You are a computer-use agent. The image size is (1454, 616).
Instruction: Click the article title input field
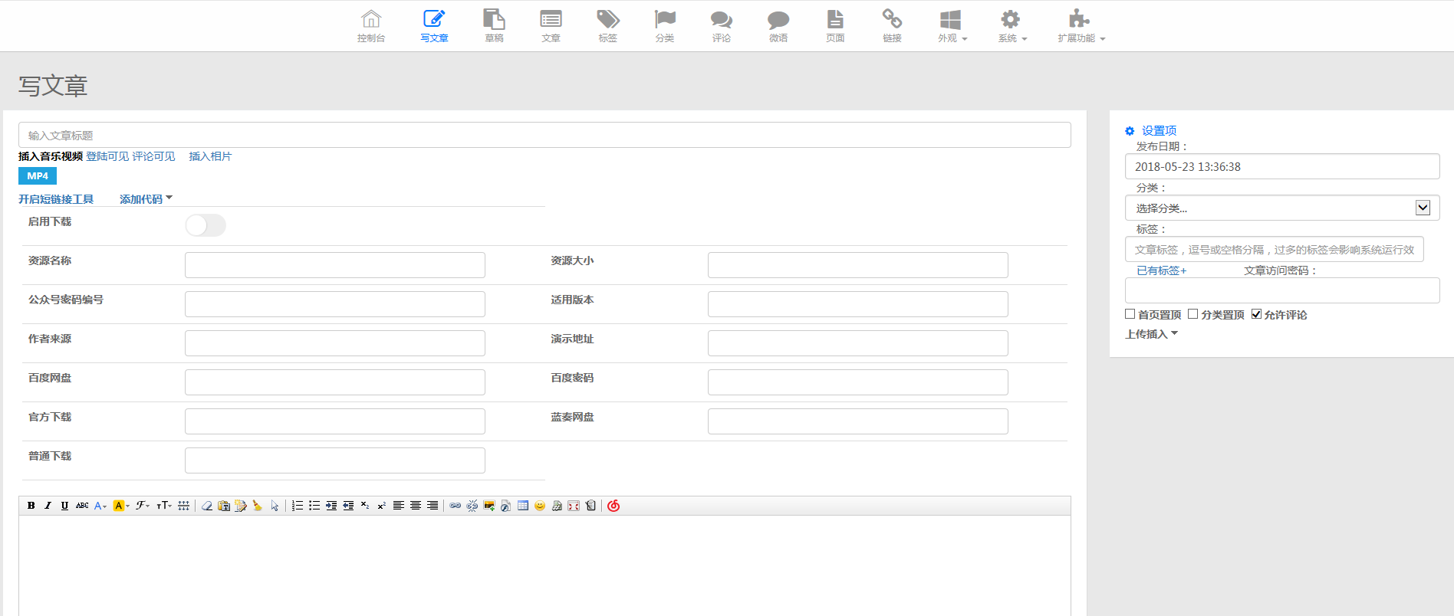[x=544, y=136]
